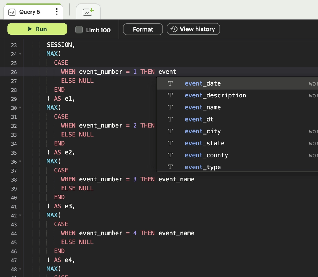The image size is (318, 277).
Task: Collapse the MAX block at line 24
Action: tap(20, 54)
